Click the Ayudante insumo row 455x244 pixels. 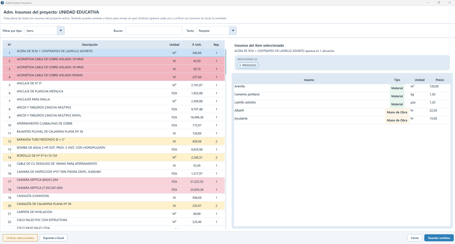point(342,120)
